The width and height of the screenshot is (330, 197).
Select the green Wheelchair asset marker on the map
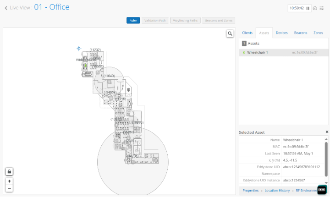tap(86, 66)
